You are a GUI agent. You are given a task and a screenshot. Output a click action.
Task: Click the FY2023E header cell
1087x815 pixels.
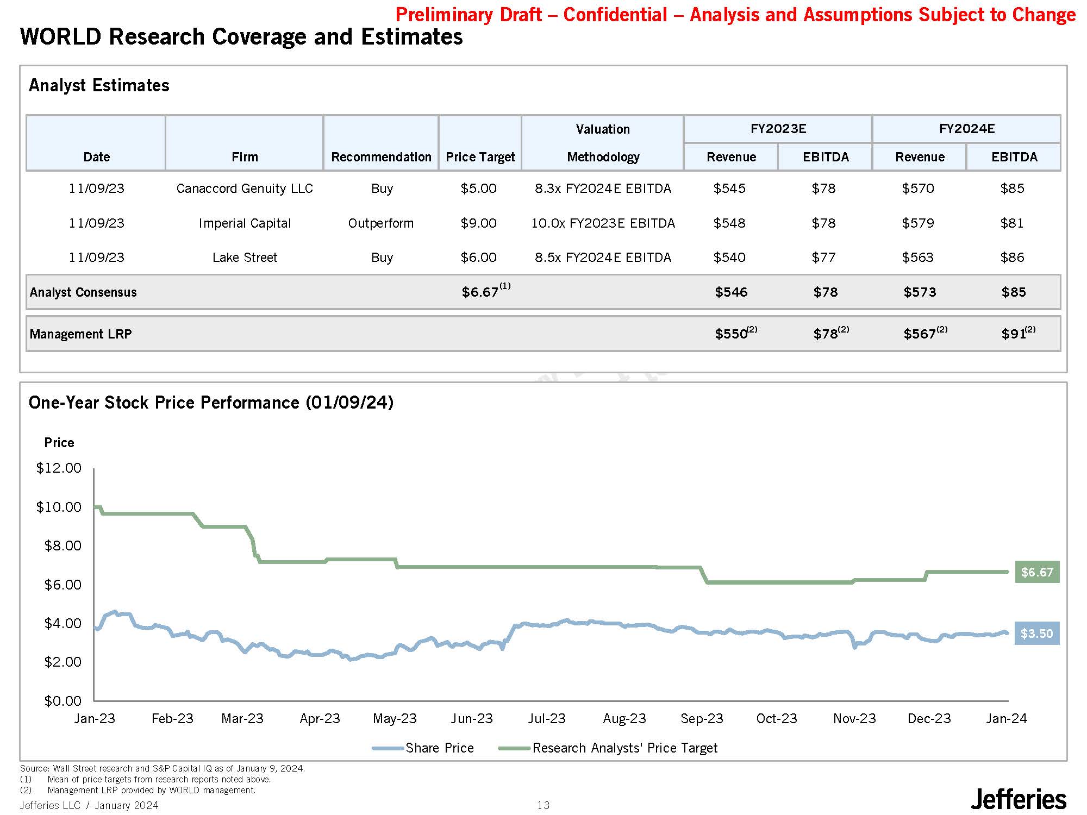click(778, 129)
